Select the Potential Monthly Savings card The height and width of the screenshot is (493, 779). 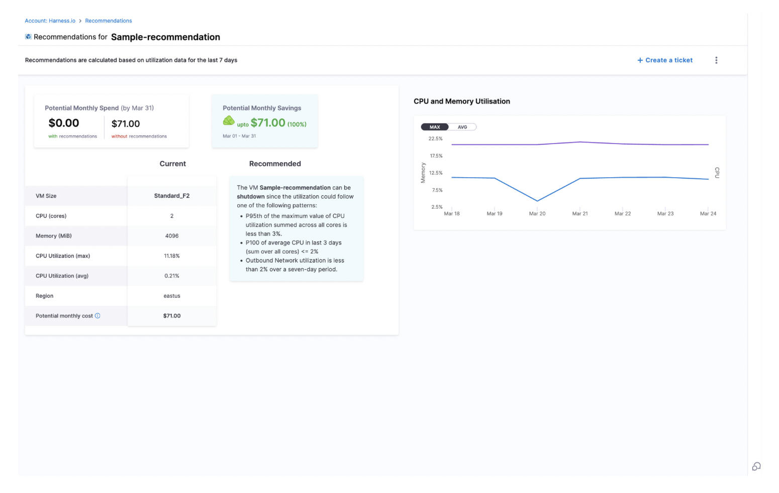264,121
